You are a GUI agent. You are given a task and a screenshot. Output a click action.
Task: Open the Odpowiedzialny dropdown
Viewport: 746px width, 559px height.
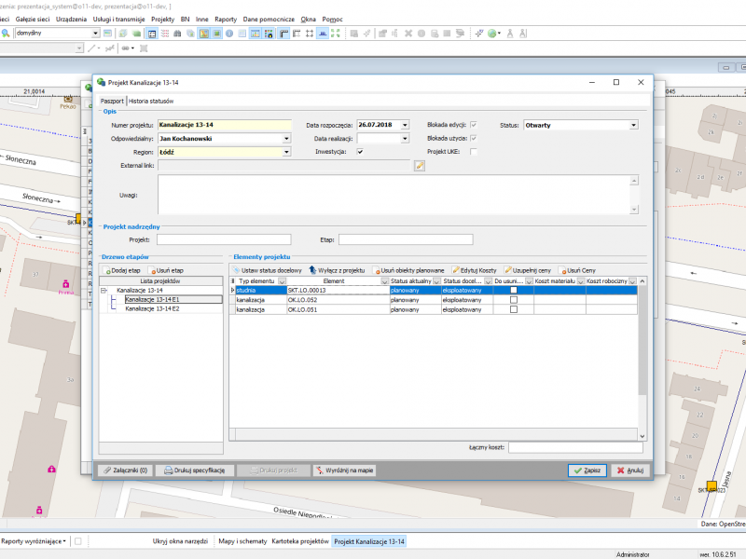coord(286,138)
